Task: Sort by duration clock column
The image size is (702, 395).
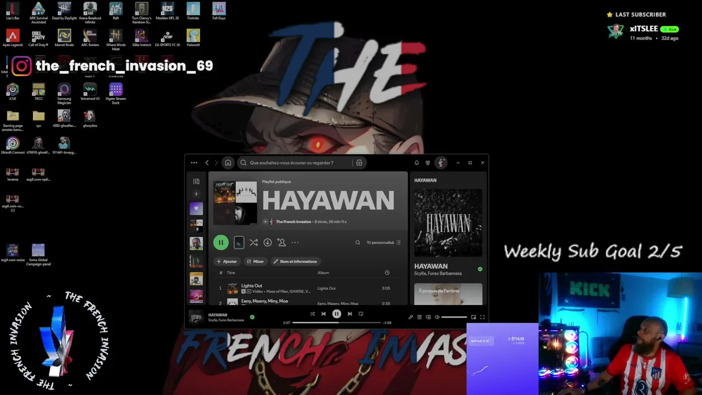Action: tap(387, 273)
